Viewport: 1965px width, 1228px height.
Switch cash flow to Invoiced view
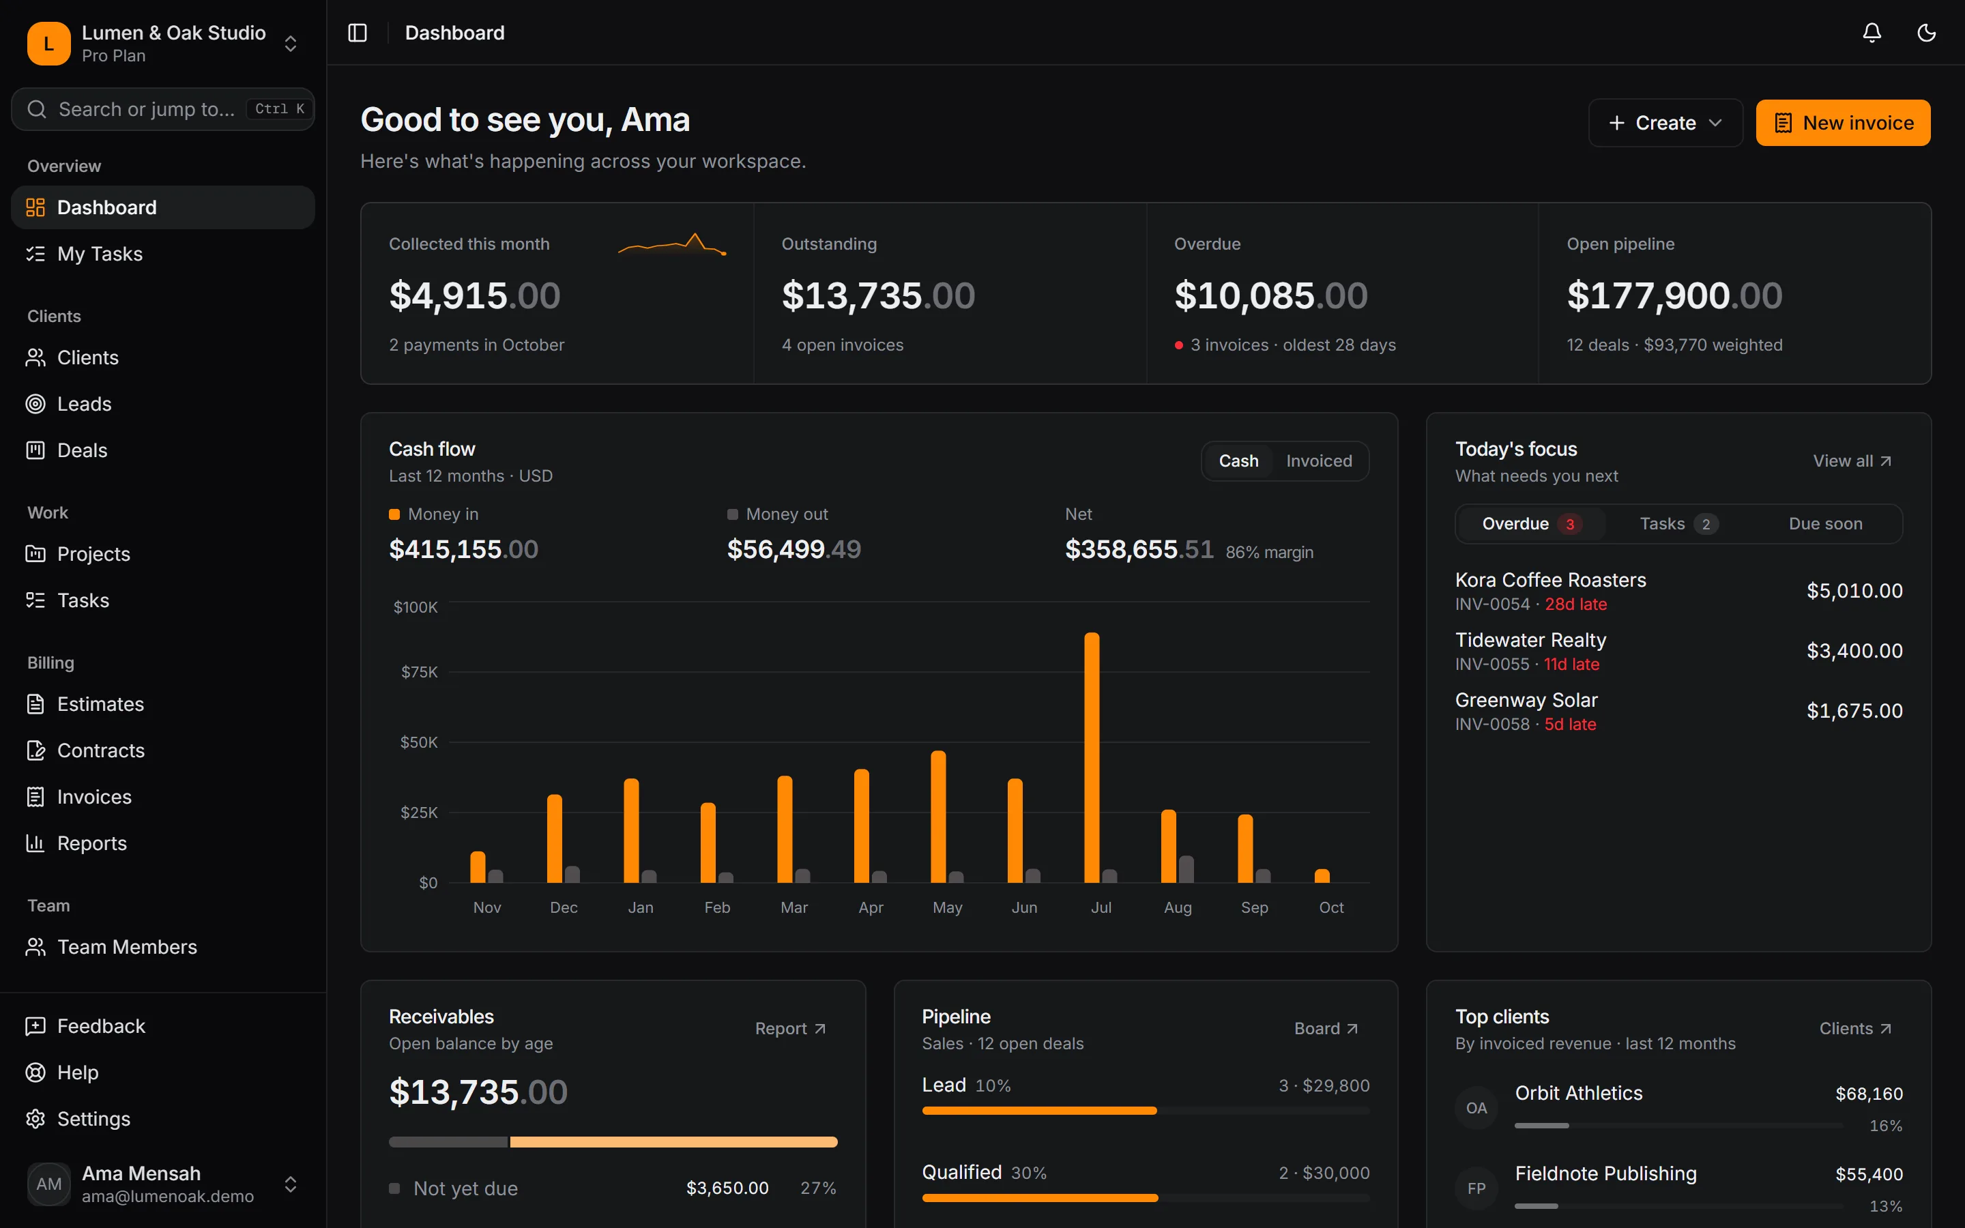[x=1319, y=460]
